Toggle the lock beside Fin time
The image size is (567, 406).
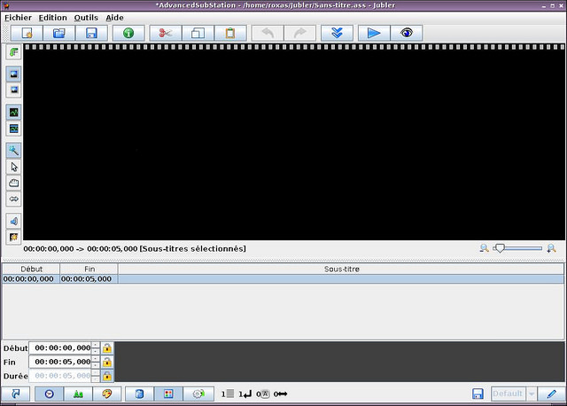click(107, 362)
